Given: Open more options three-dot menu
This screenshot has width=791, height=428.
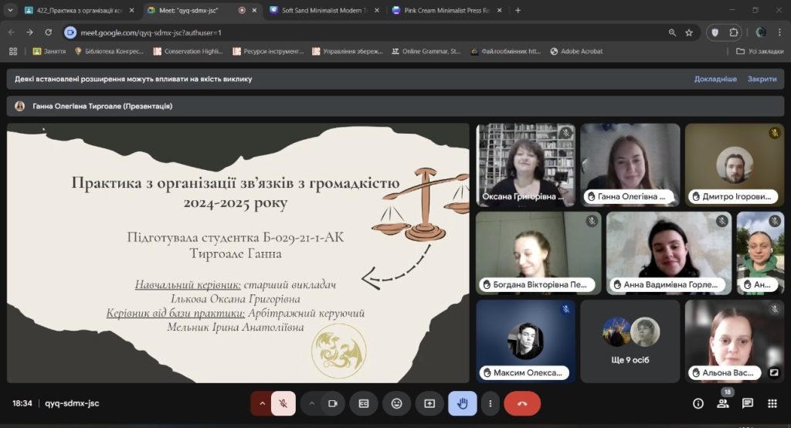Looking at the screenshot, I should tap(491, 403).
